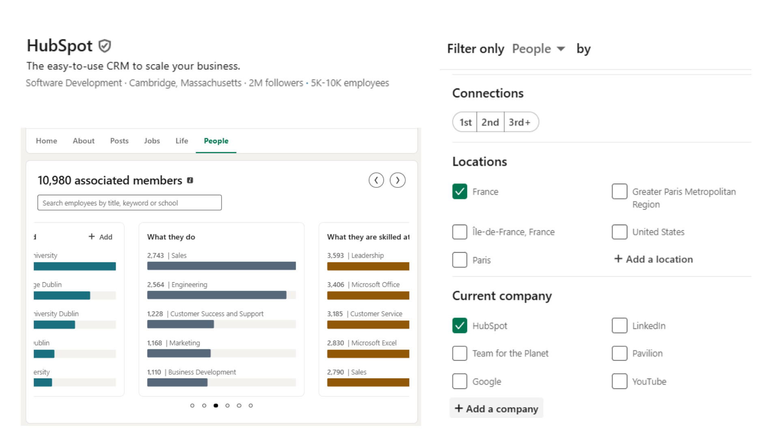This screenshot has width=779, height=438.
Task: Click the + Add button in the first insights card
Action: point(100,237)
